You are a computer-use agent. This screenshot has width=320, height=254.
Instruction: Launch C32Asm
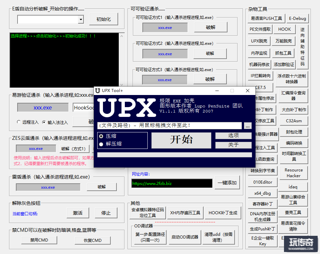tap(294, 121)
